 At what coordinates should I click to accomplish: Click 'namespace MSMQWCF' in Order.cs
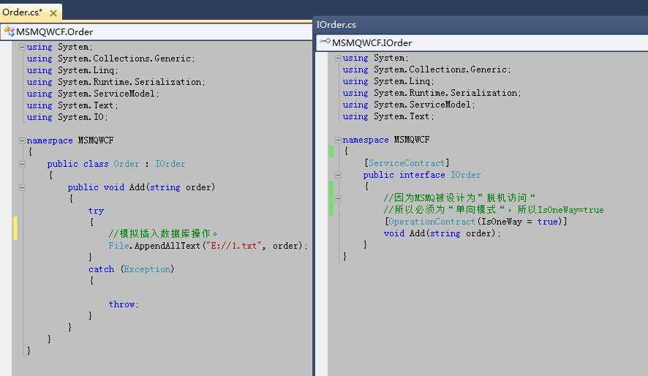[x=69, y=140]
